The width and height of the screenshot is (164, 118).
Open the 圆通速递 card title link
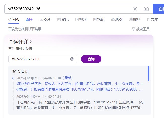pos(20,42)
